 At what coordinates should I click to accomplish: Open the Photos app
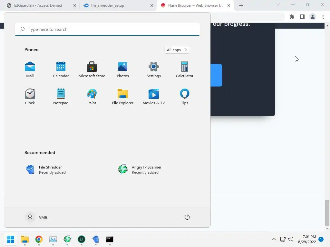coord(123,69)
